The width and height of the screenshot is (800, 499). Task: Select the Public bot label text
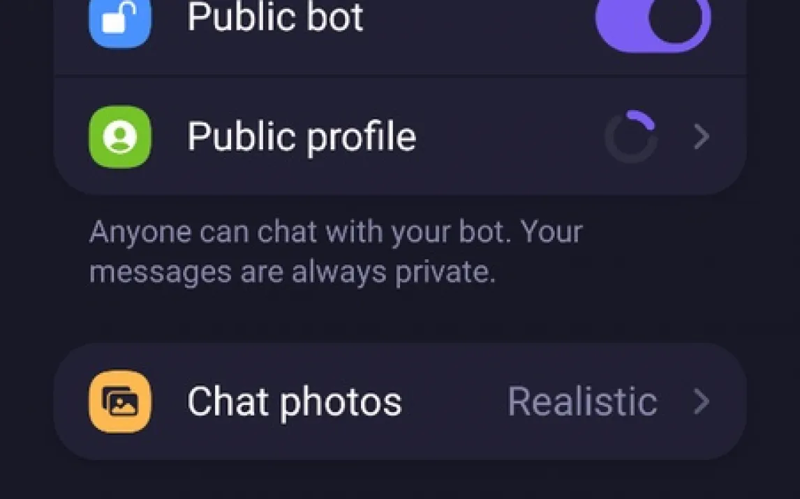(275, 17)
